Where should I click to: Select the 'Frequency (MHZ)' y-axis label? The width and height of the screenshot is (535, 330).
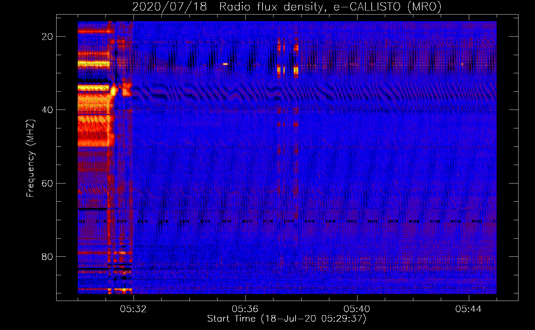click(x=30, y=158)
